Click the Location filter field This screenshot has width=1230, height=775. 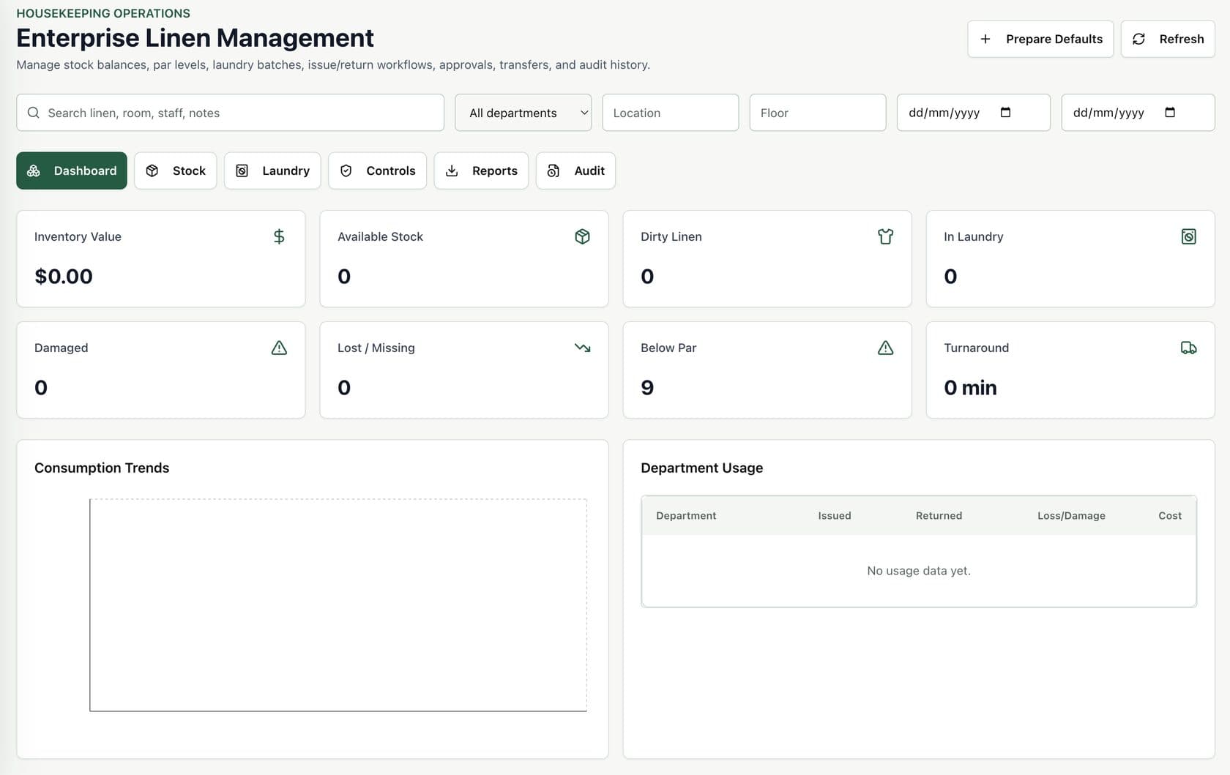point(670,113)
